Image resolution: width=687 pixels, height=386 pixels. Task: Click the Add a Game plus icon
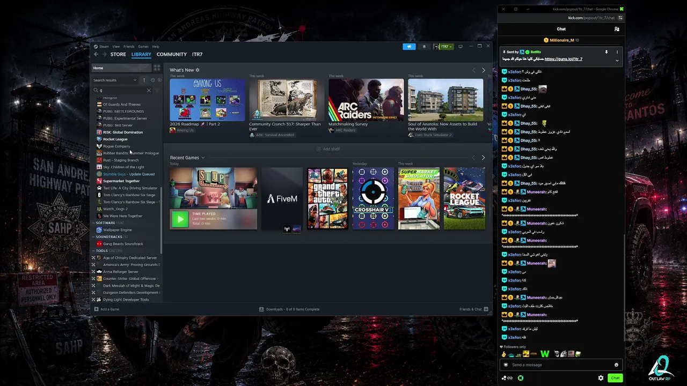click(x=97, y=309)
